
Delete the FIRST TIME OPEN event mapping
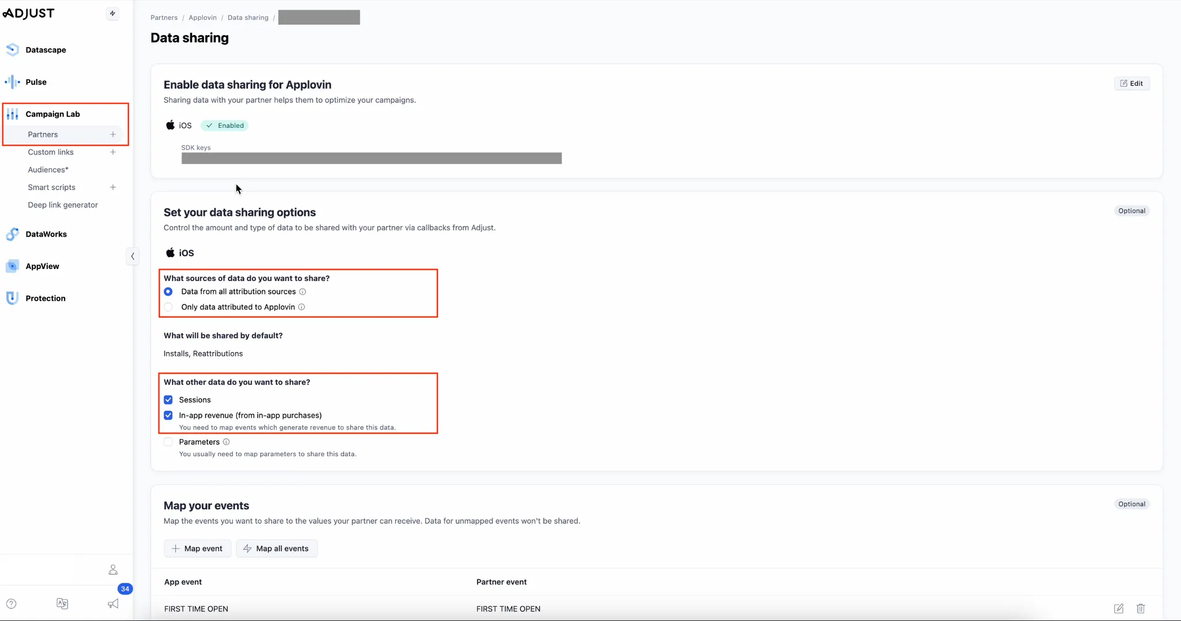pos(1141,608)
